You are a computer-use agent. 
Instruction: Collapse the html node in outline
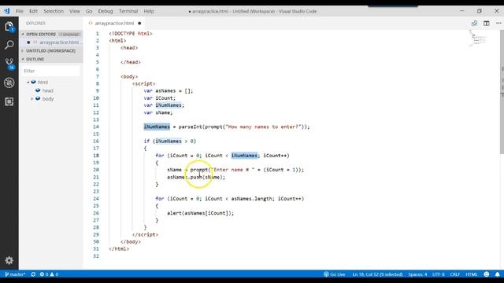(28, 82)
